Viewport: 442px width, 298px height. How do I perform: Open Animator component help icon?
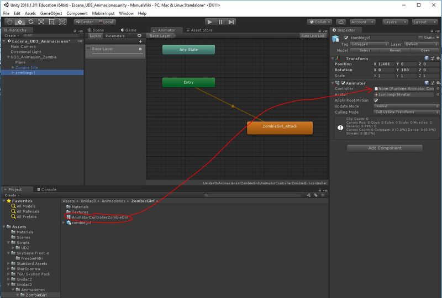pyautogui.click(x=426, y=83)
